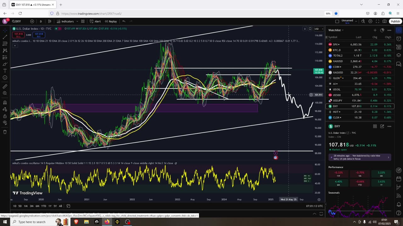Open the Yen bolstered news headline
The image size is (403, 226).
click(x=360, y=157)
